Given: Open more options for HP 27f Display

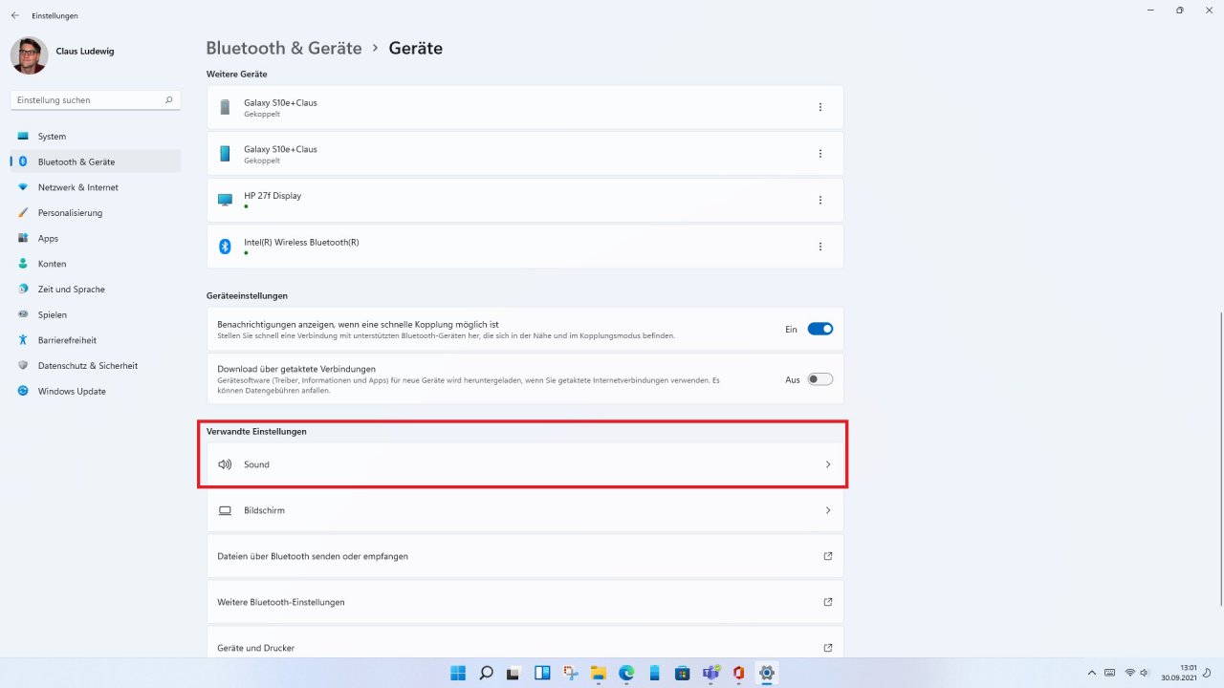Looking at the screenshot, I should pos(820,200).
